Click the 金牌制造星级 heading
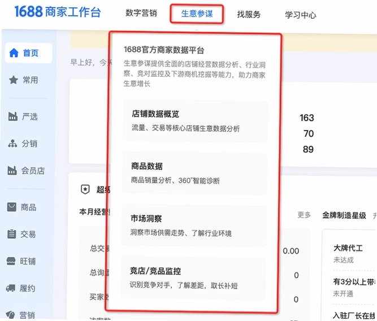377x321 pixels. (344, 215)
